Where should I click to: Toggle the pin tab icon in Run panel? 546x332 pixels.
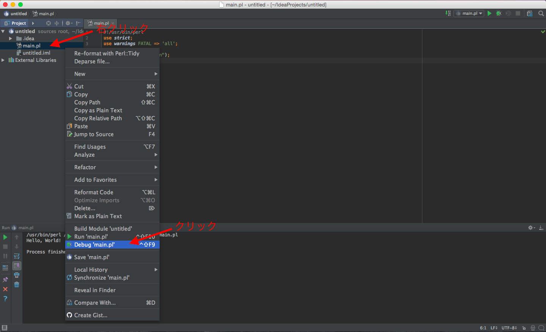click(x=5, y=280)
